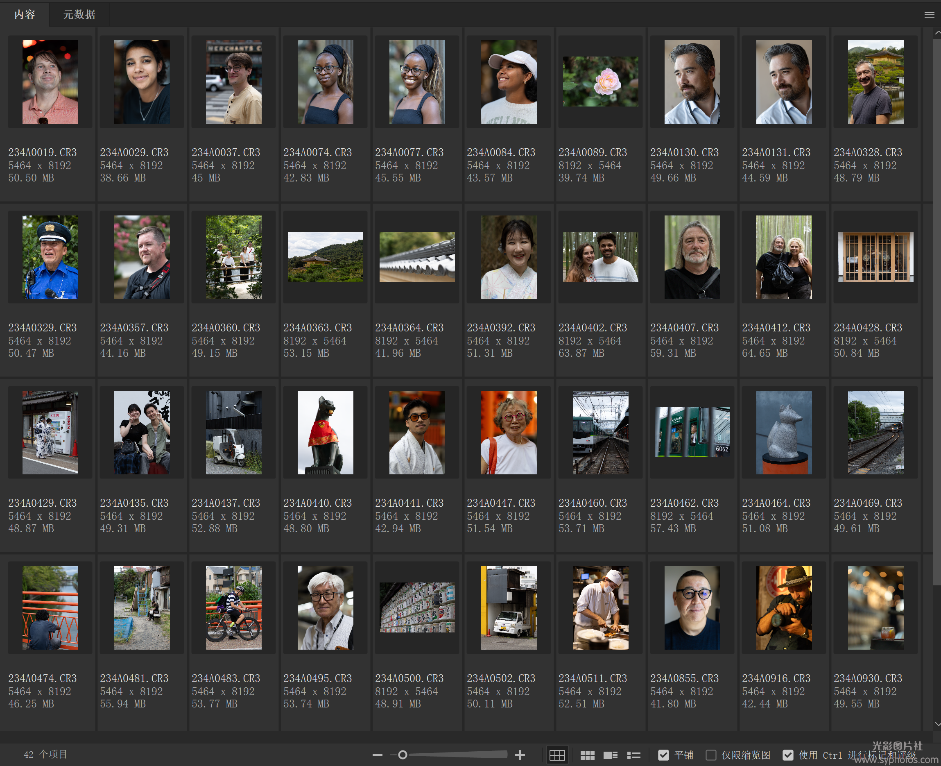Screen dimensions: 941x766
Task: Select the 234A0329.CR3 blue uniform thumbnail
Action: coord(50,257)
